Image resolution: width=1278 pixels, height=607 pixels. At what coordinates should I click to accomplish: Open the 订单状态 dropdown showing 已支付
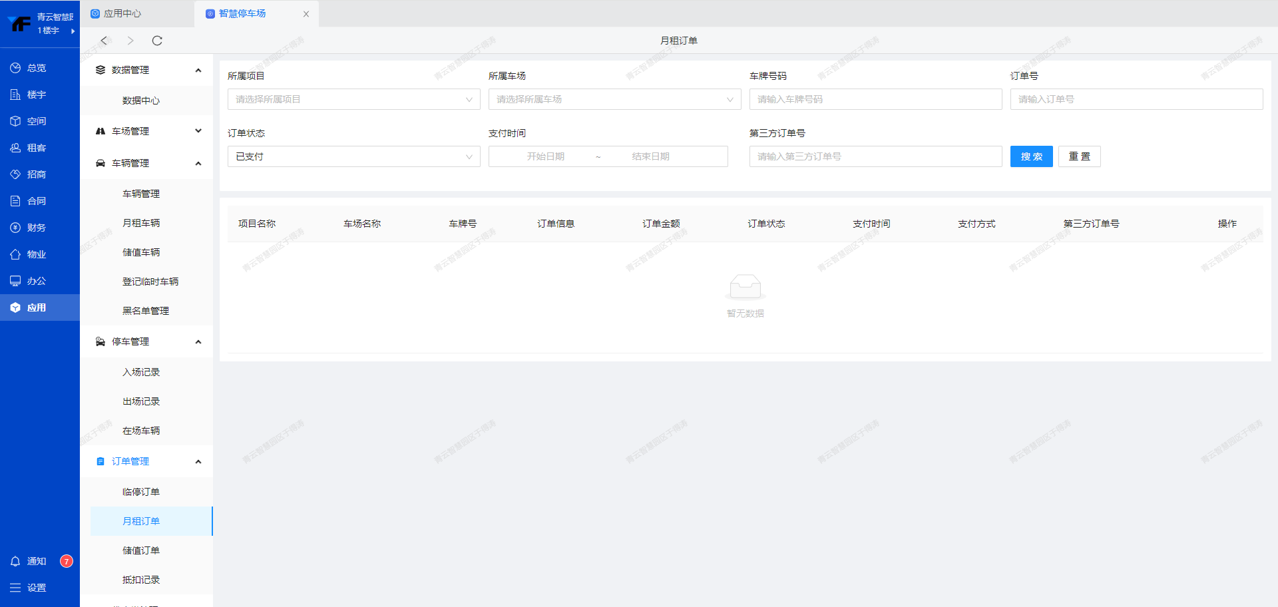pyautogui.click(x=353, y=156)
